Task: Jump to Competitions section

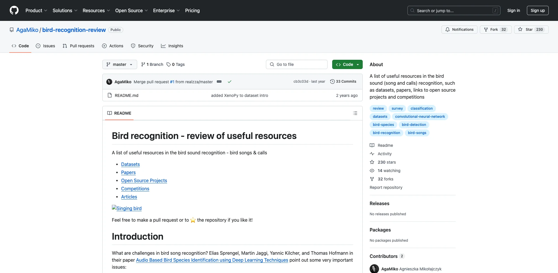Action: pyautogui.click(x=135, y=189)
